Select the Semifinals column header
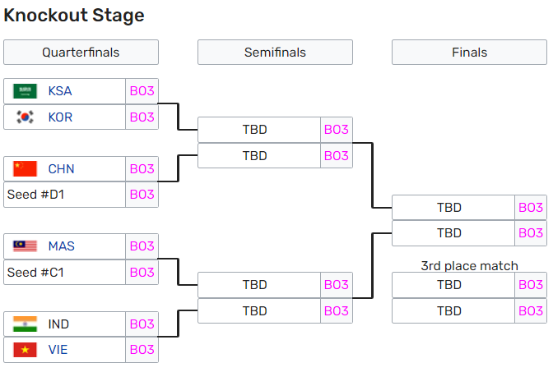The height and width of the screenshot is (372, 553). pyautogui.click(x=275, y=52)
